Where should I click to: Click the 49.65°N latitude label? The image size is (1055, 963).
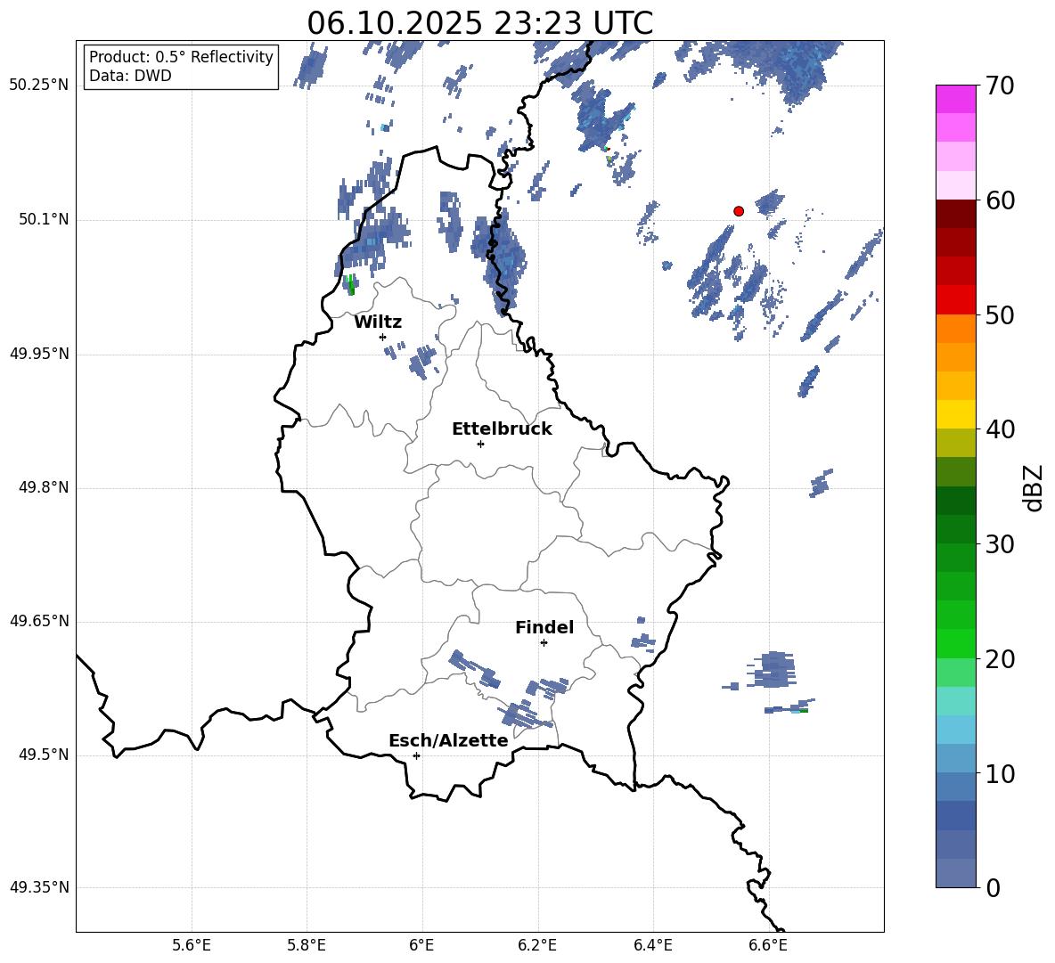click(x=39, y=621)
